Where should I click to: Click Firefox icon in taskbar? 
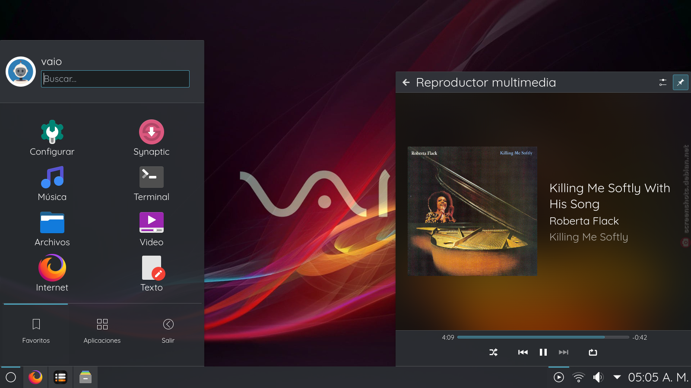pos(35,377)
